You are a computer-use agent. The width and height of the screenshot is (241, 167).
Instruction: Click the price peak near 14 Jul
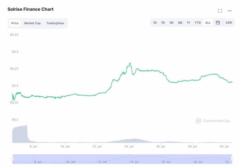(130, 63)
